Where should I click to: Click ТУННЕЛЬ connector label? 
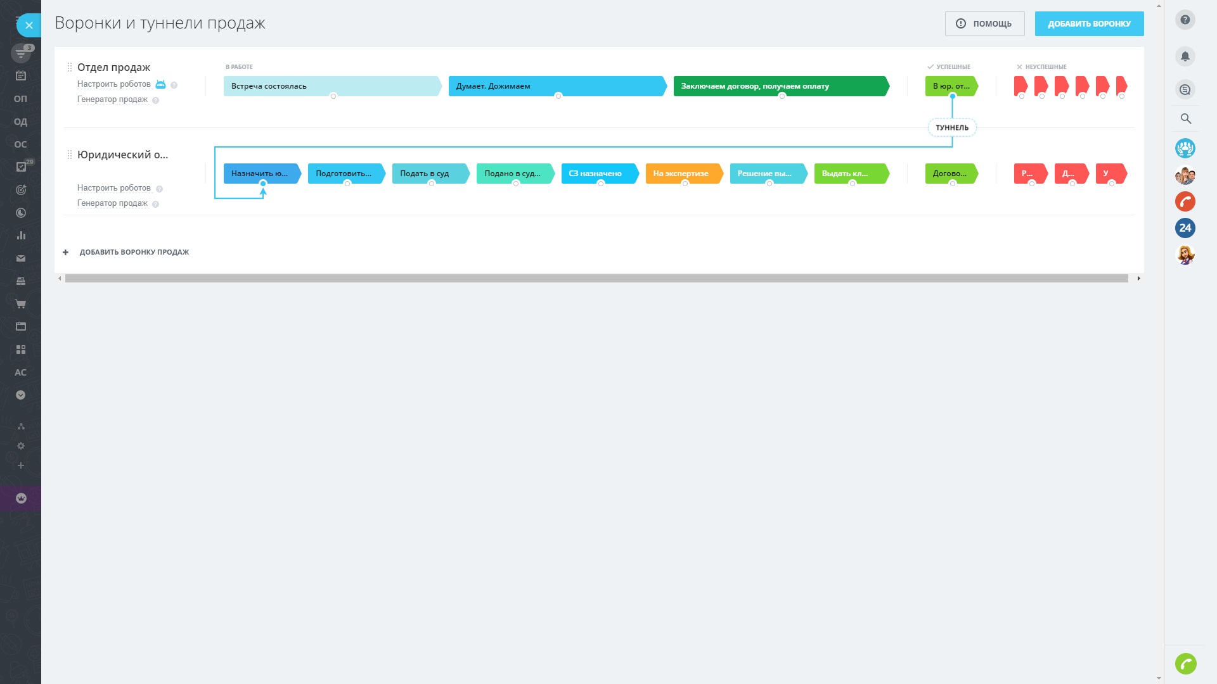pyautogui.click(x=951, y=128)
